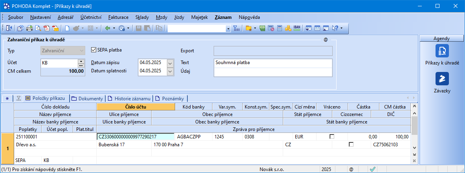Expand the green back arrow dropdown
This screenshot has width=465, height=173.
coord(114,28)
